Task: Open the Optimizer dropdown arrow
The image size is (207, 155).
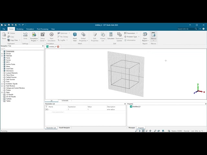Action: (x=69, y=33)
